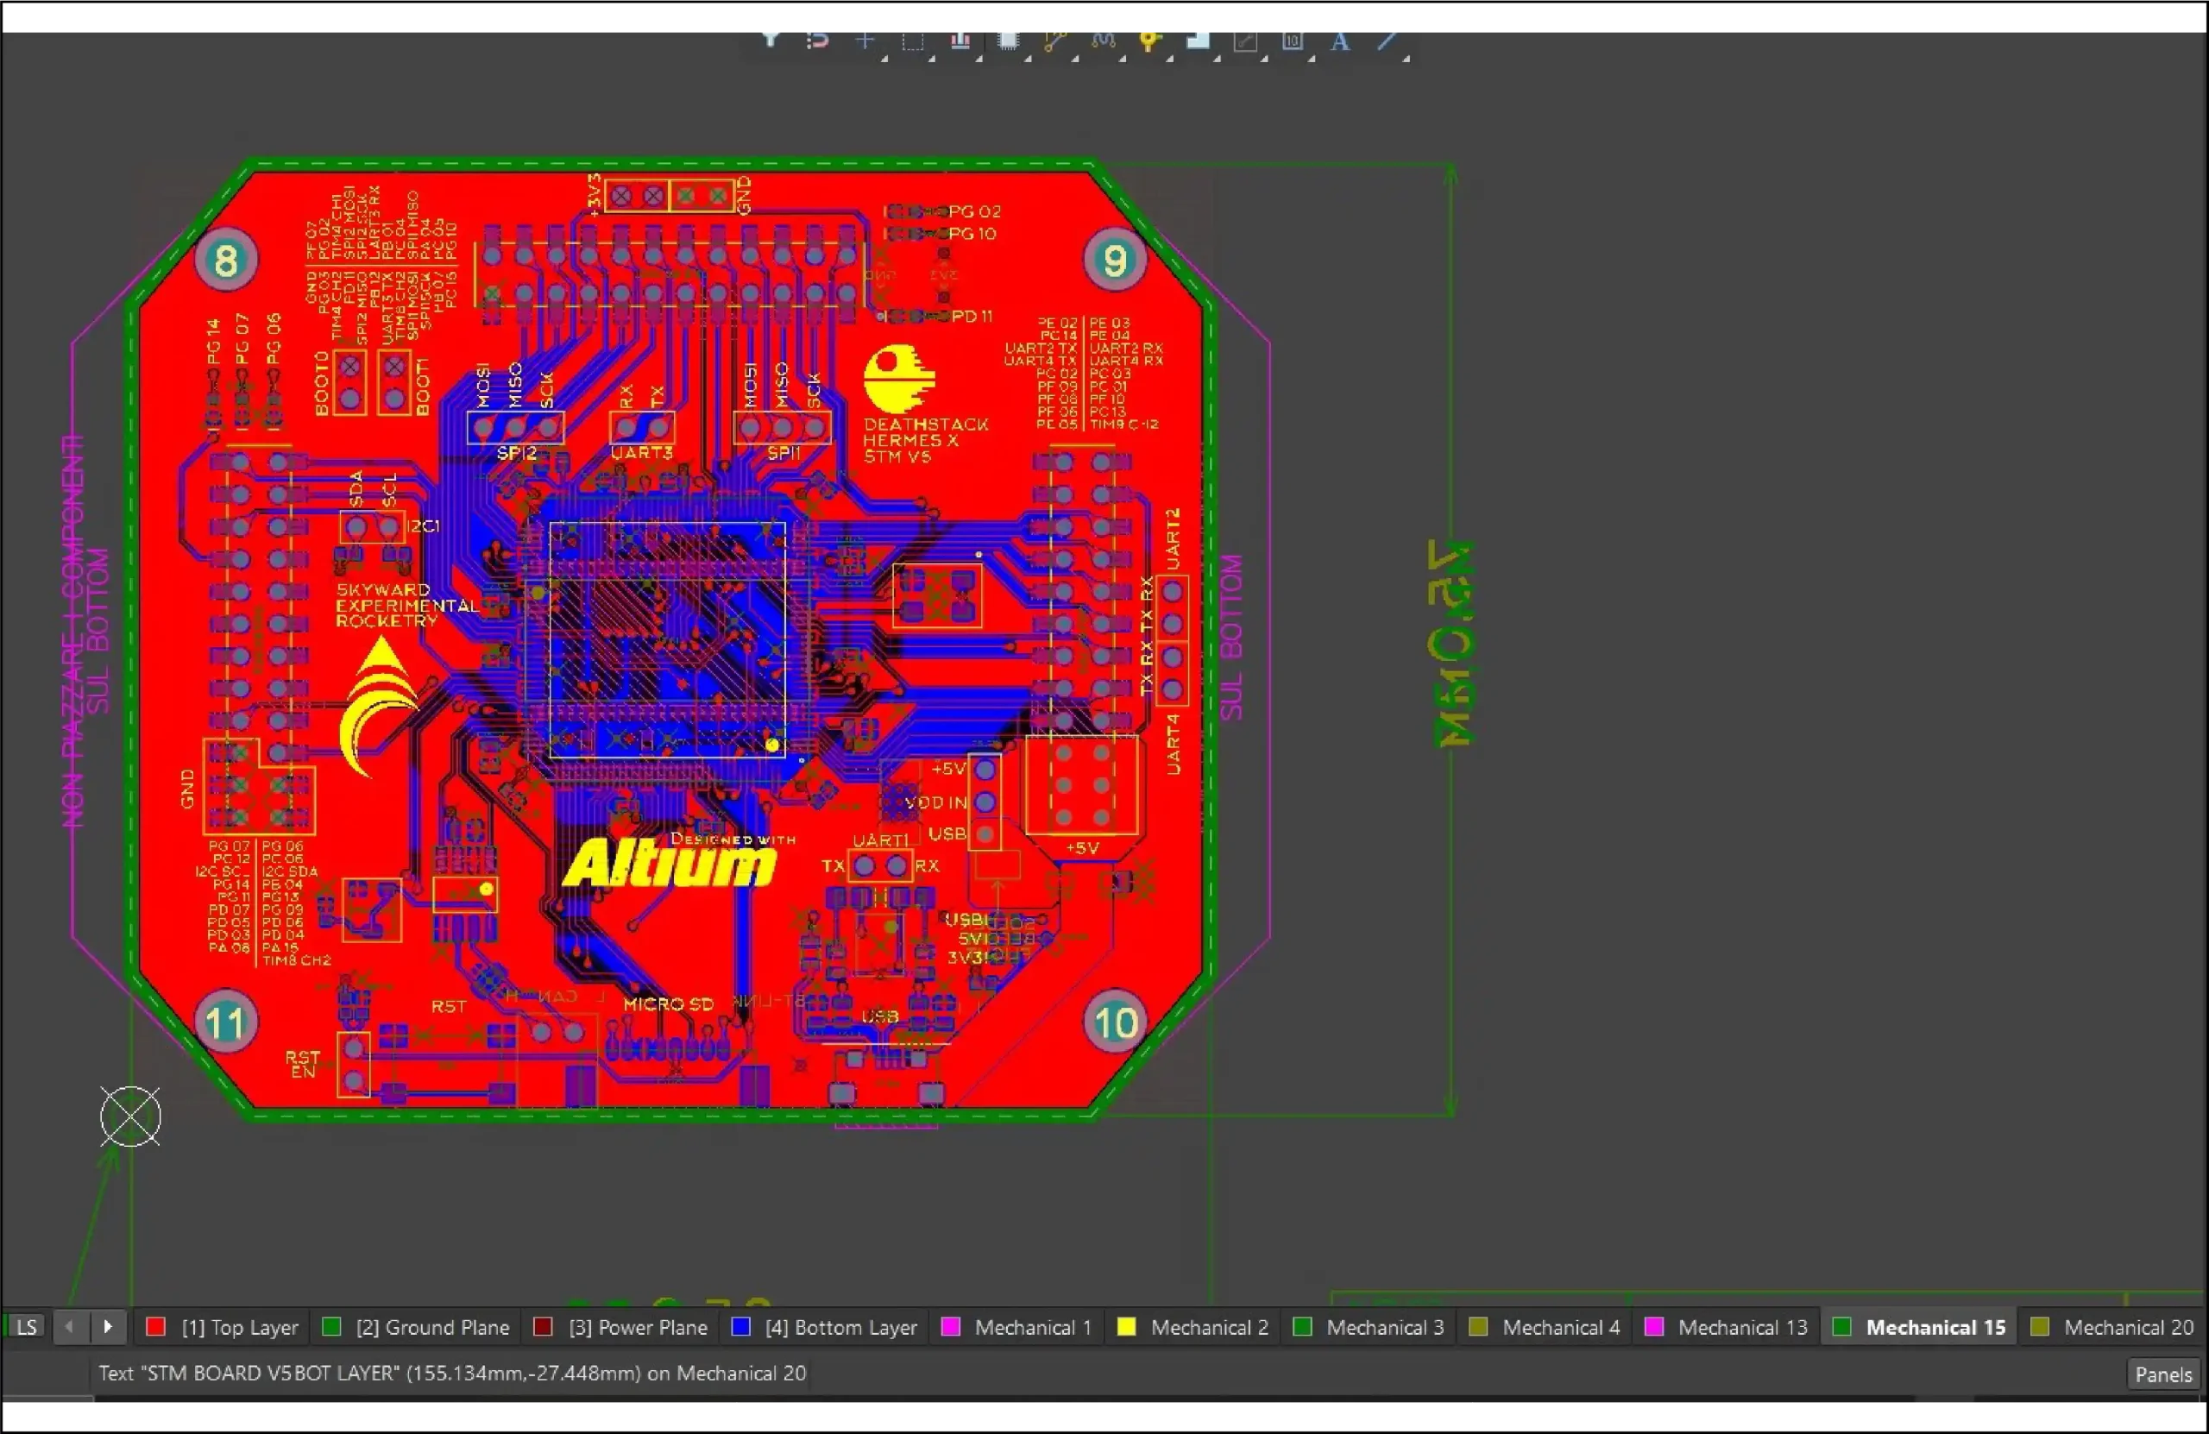Select mounting hole pad number 8

coord(225,260)
